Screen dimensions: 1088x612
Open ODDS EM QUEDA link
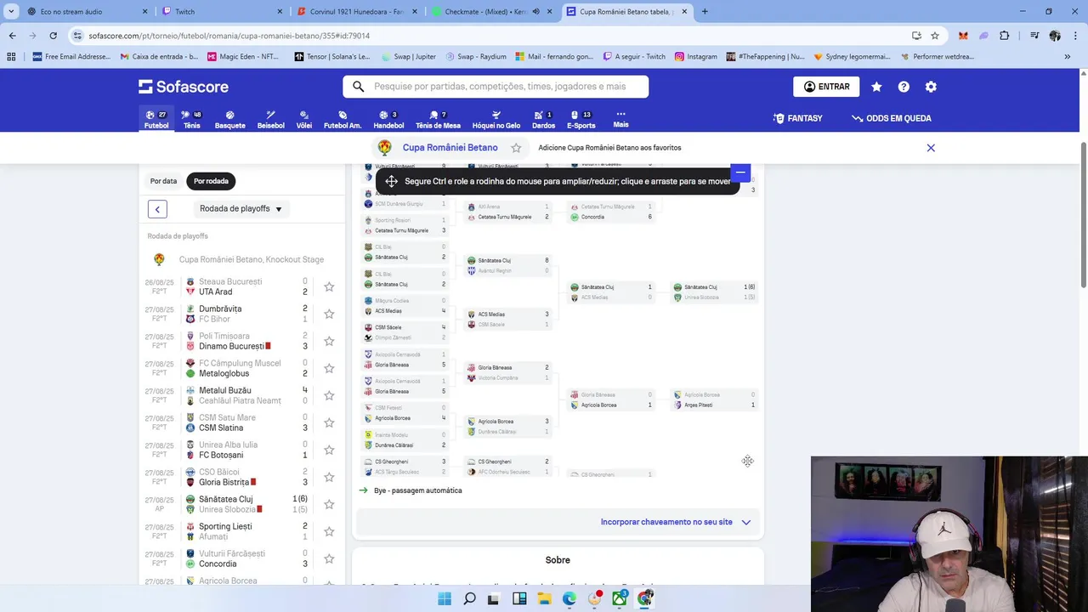892,118
